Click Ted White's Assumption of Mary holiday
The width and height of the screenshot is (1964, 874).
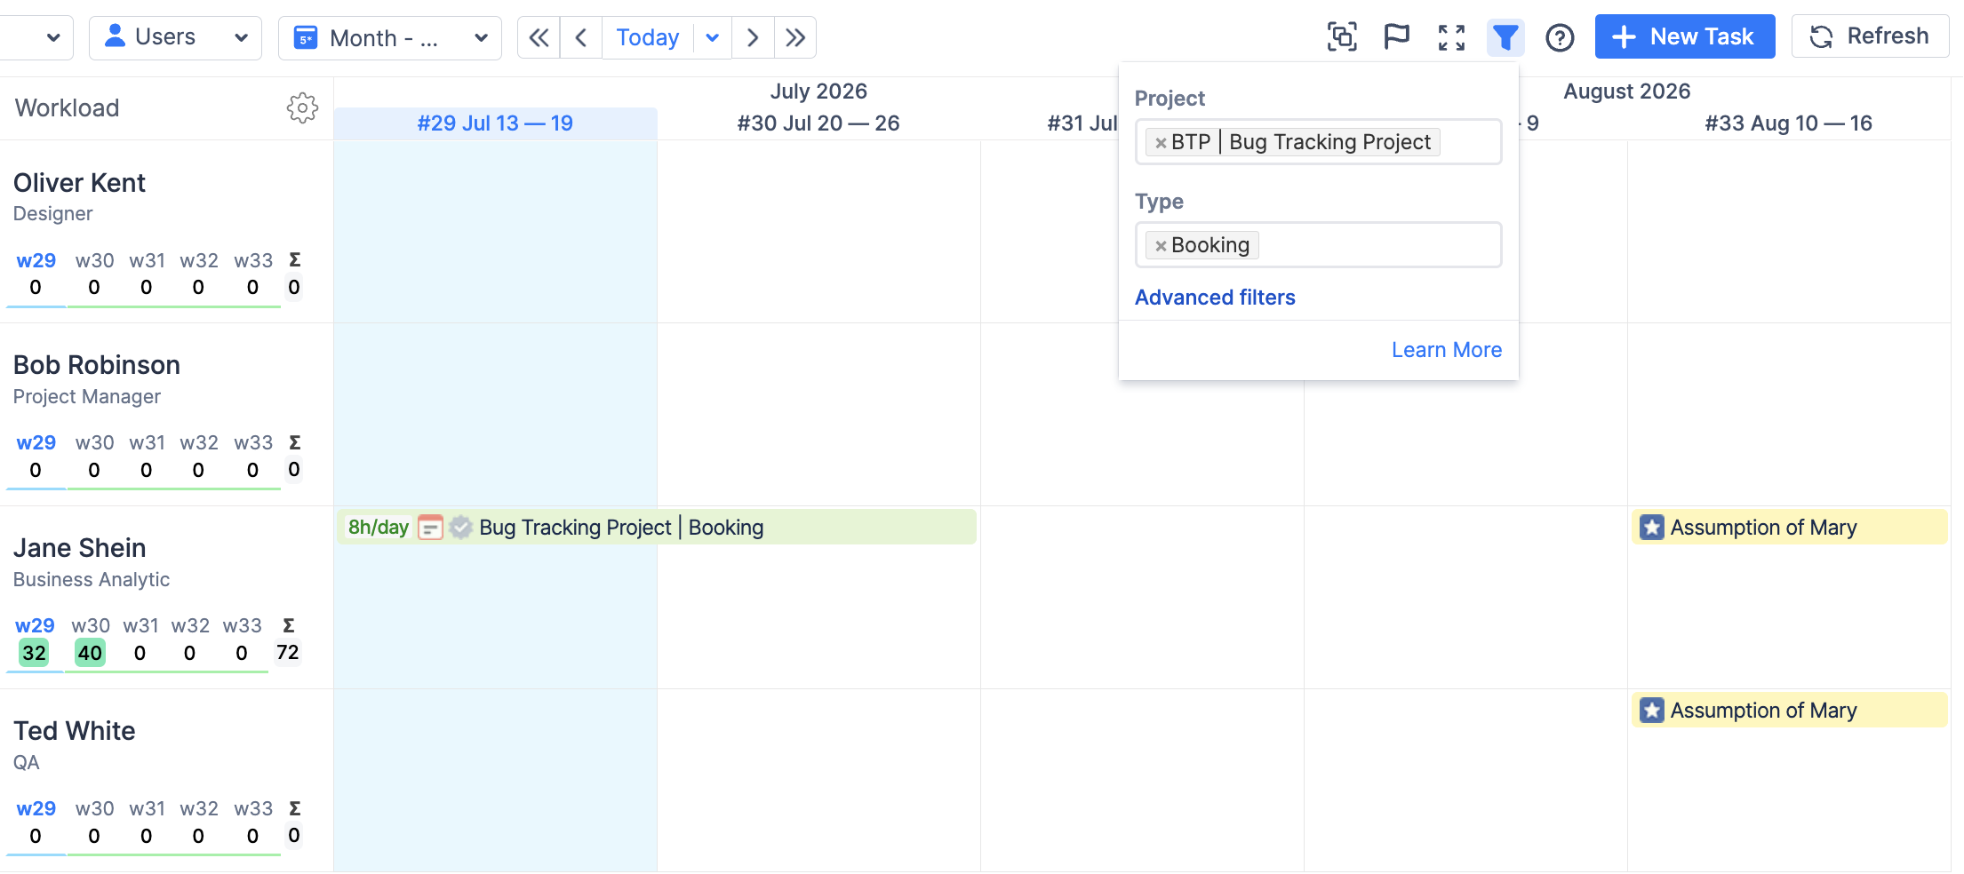(x=1789, y=711)
